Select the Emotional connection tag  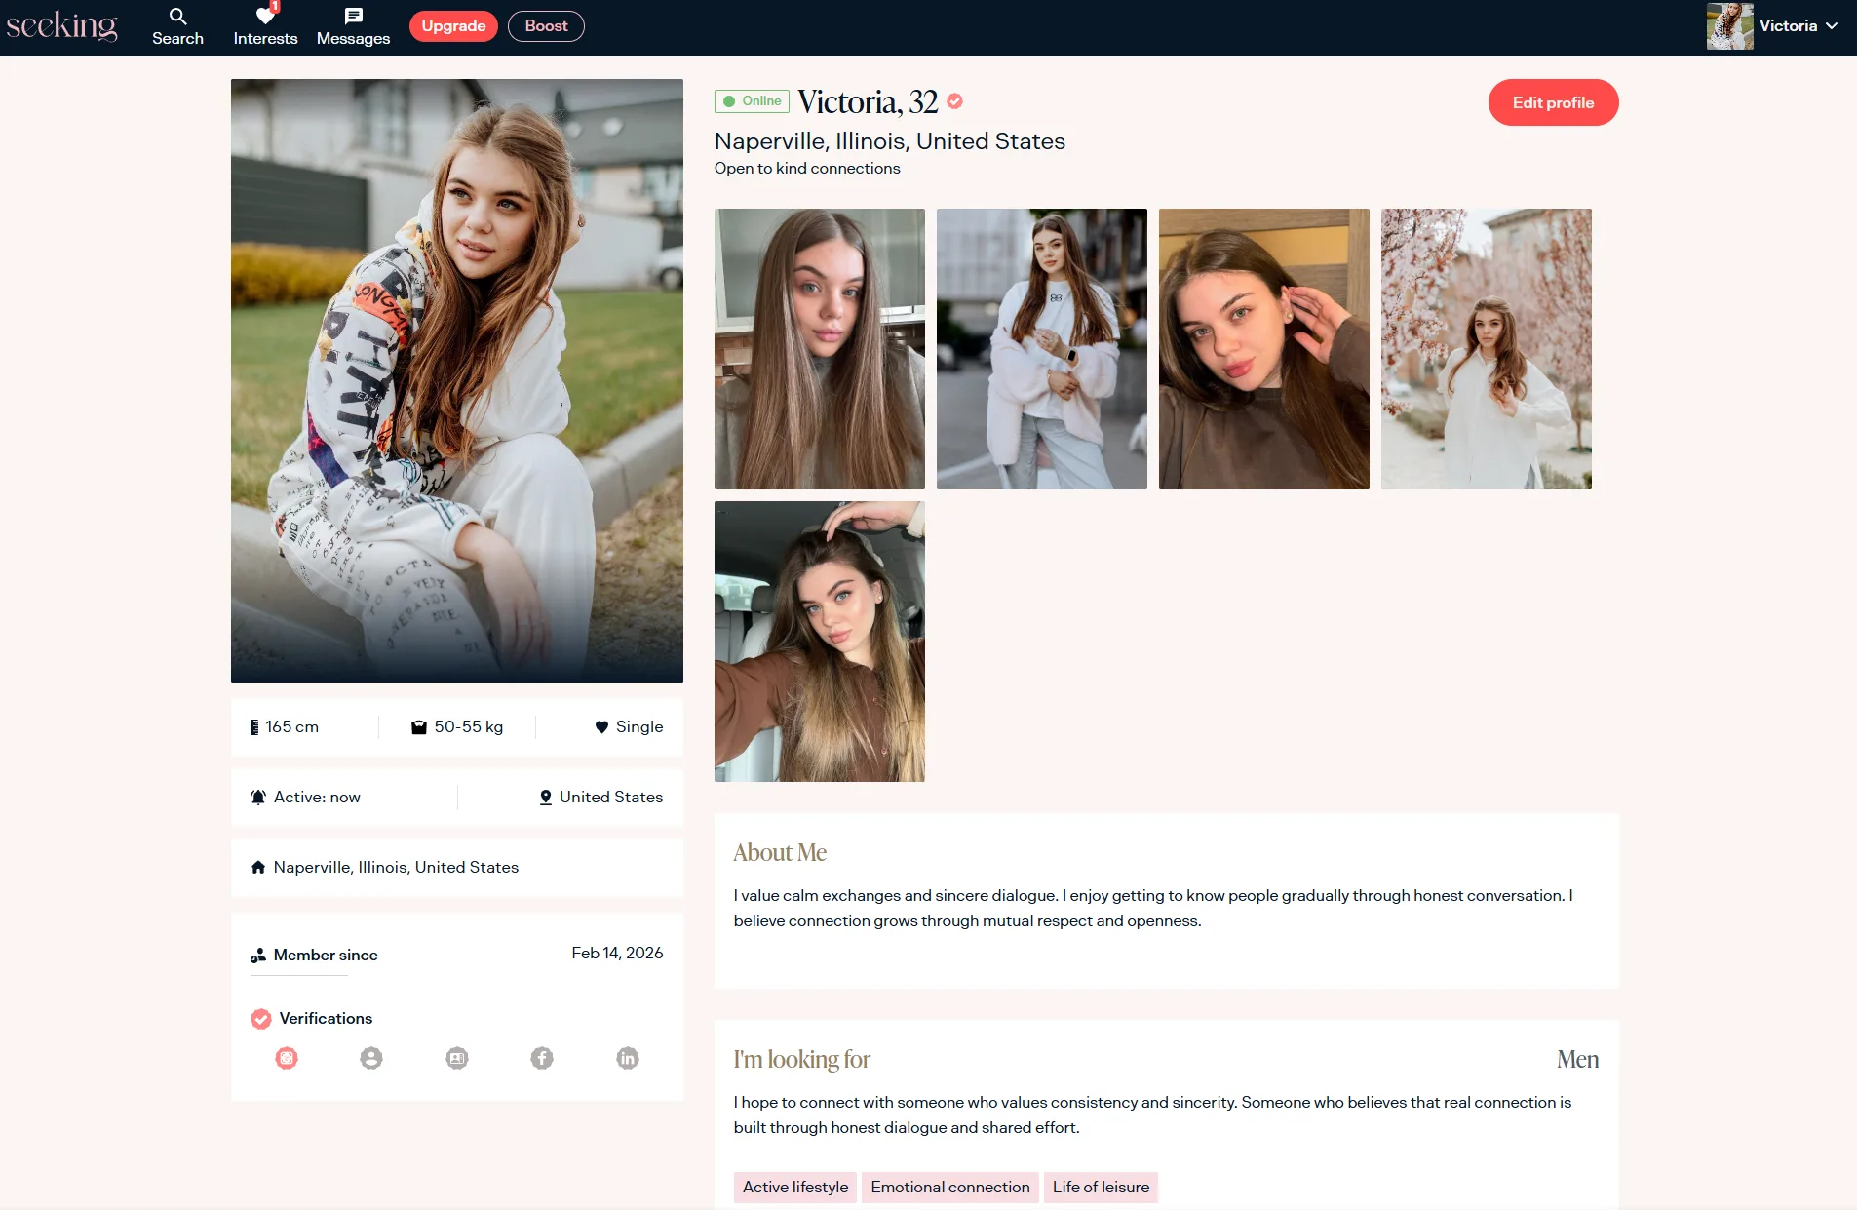point(949,1187)
